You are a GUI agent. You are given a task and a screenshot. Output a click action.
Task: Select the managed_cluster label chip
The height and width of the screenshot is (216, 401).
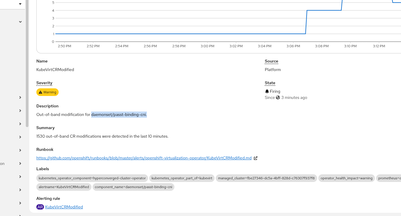point(266,178)
